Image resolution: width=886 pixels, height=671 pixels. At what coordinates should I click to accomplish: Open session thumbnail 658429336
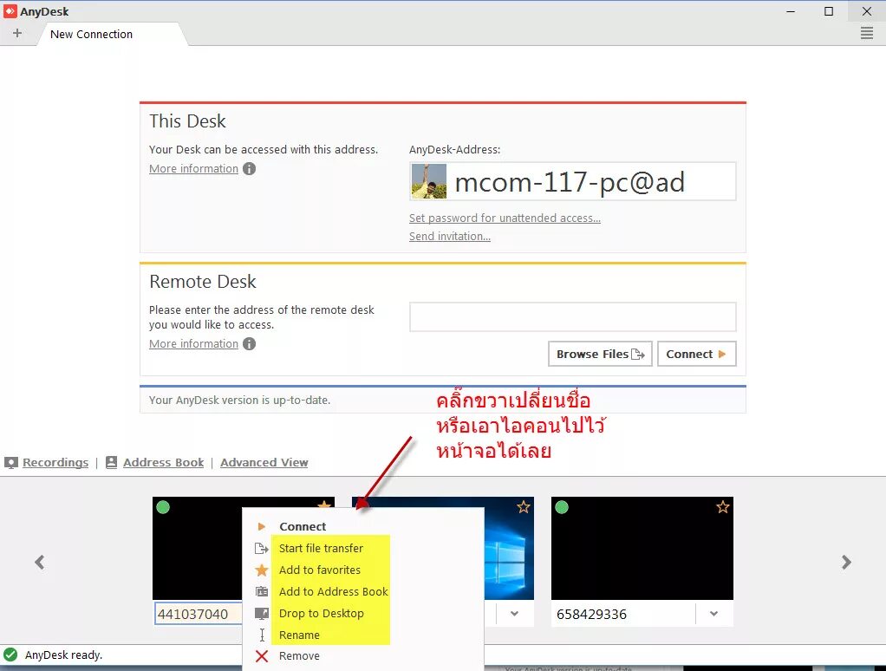pyautogui.click(x=642, y=549)
